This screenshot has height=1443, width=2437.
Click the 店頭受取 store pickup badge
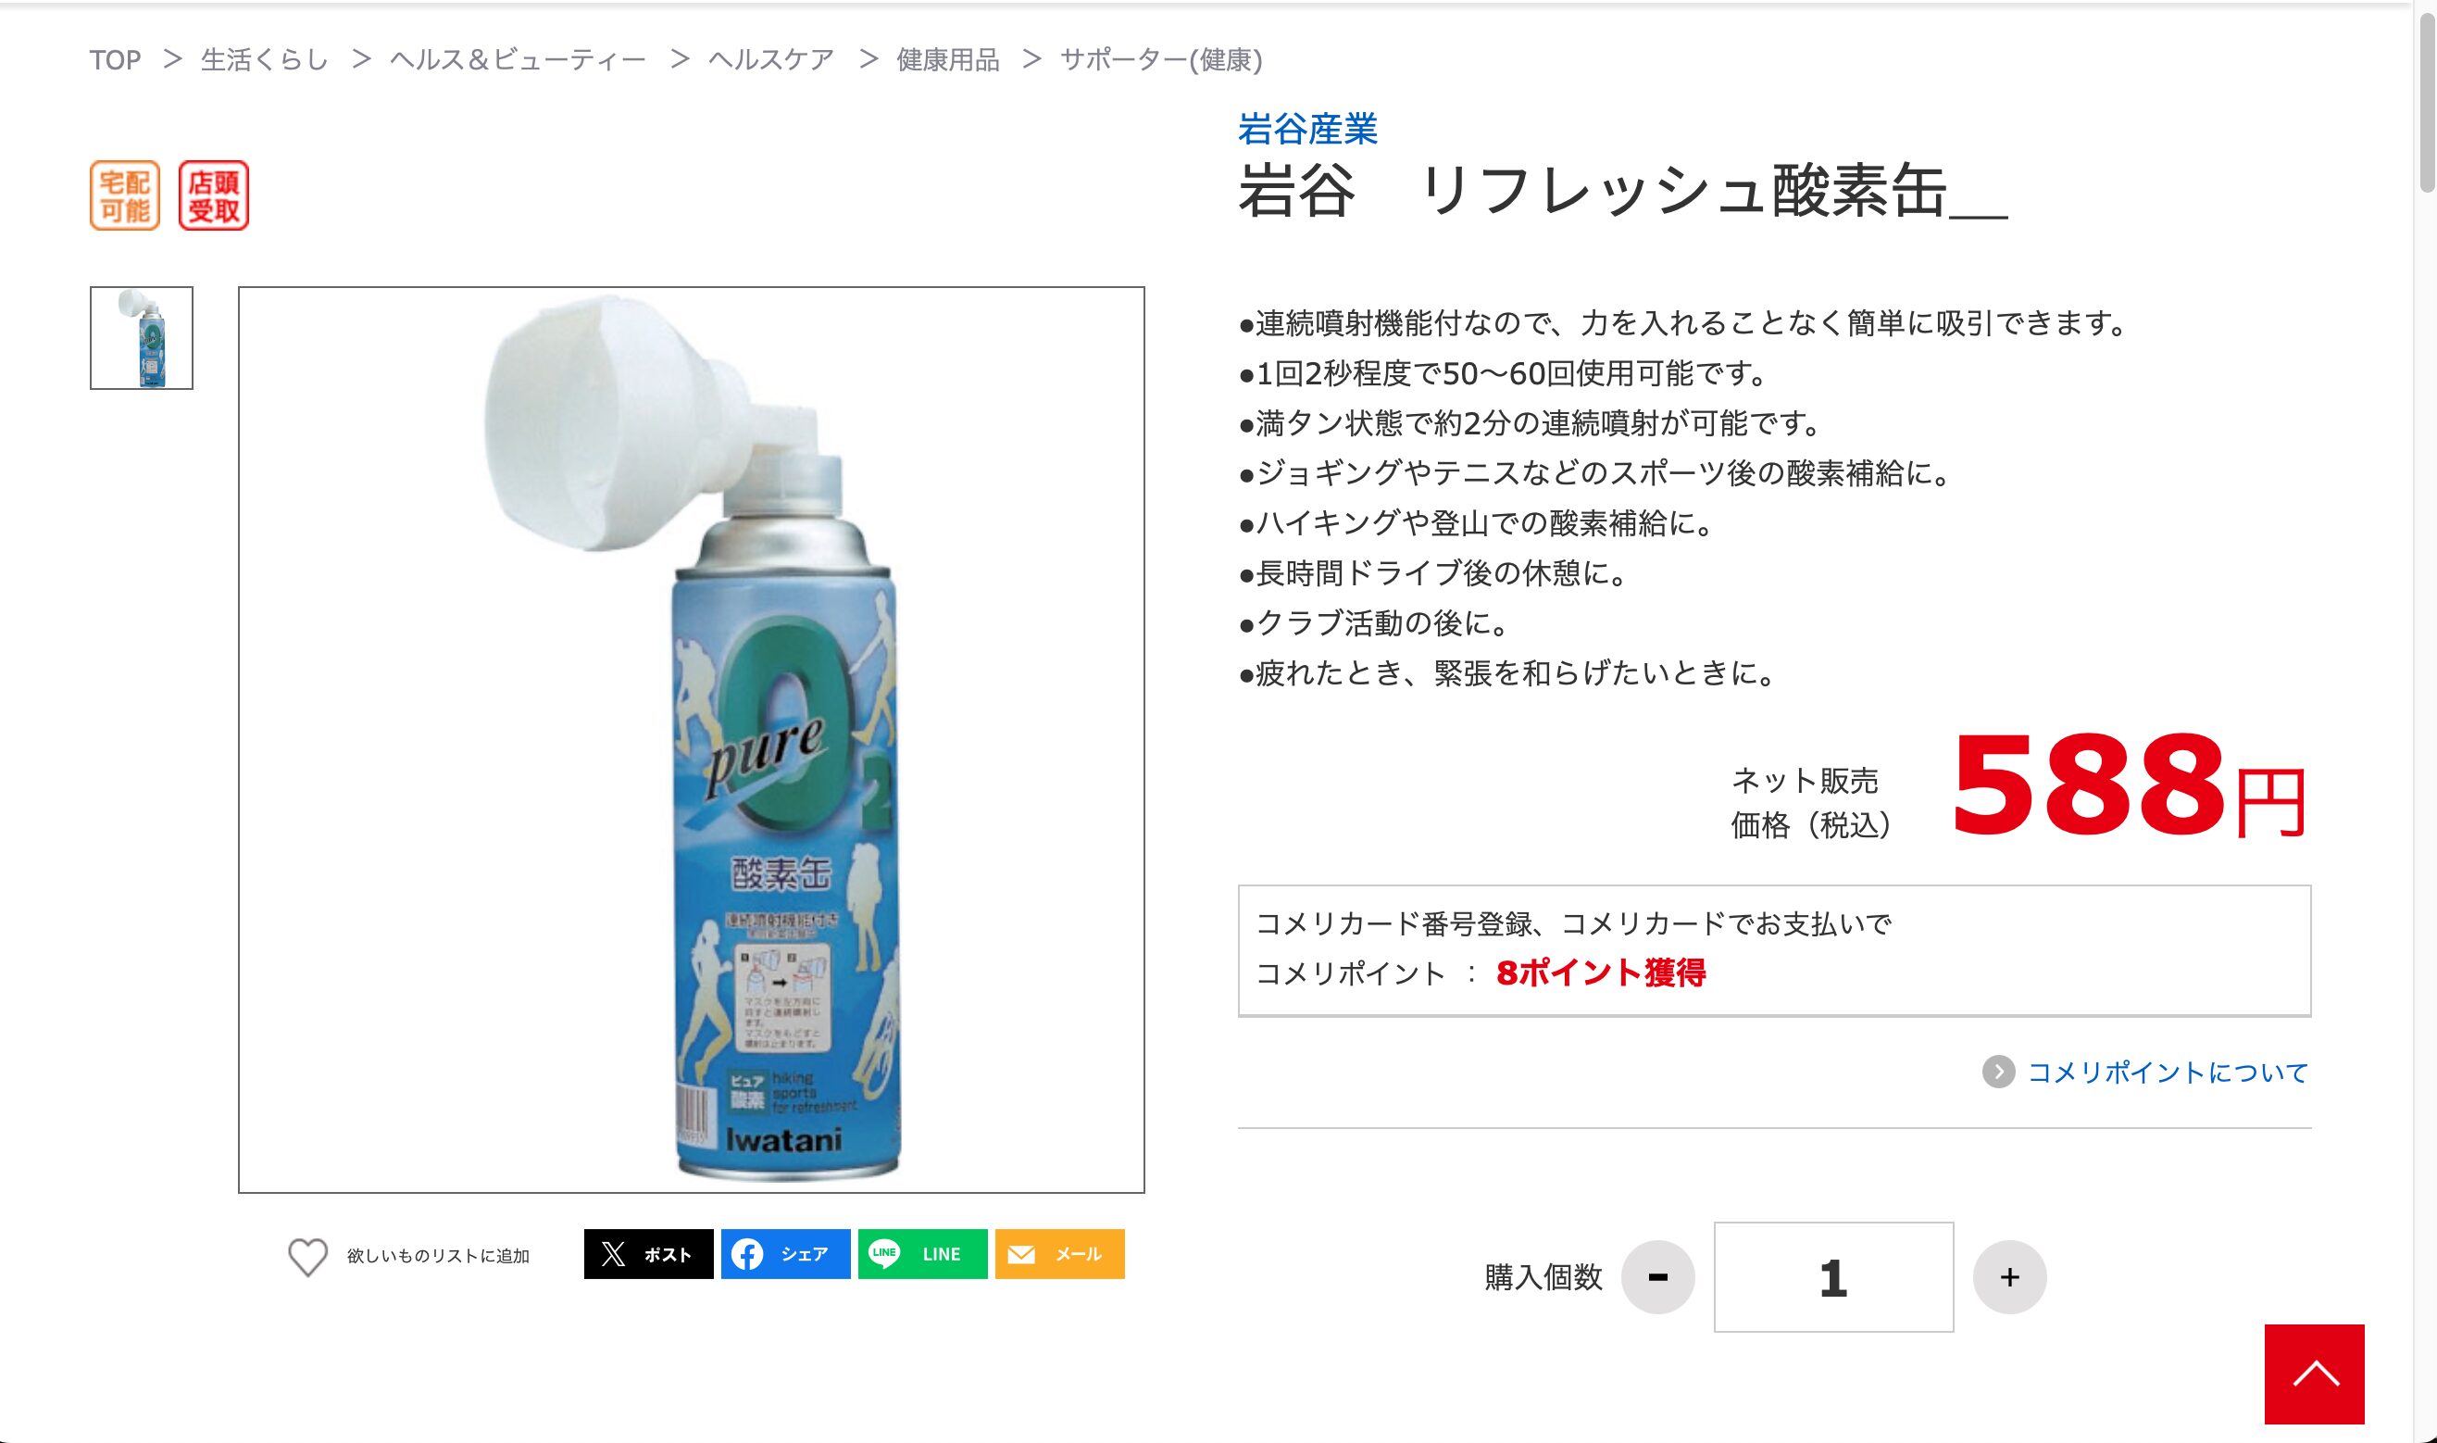coord(214,195)
